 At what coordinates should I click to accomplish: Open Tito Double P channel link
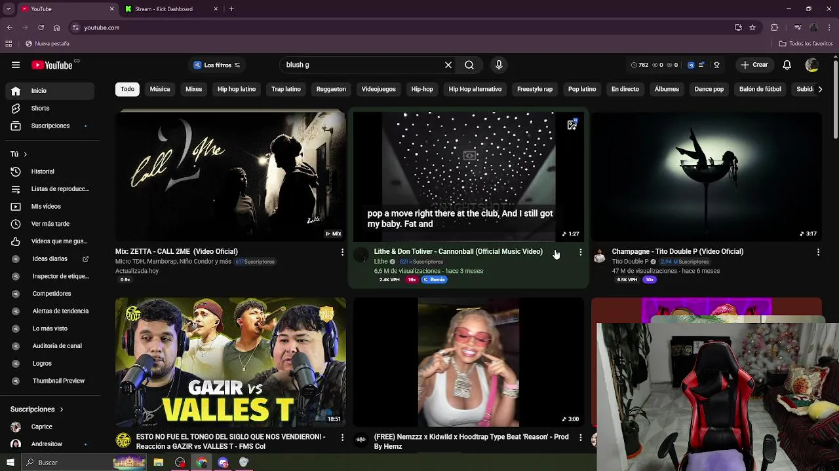pos(630,262)
